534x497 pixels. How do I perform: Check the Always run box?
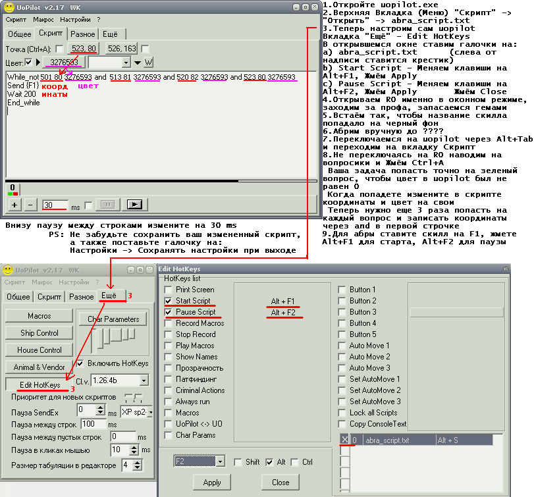click(168, 402)
